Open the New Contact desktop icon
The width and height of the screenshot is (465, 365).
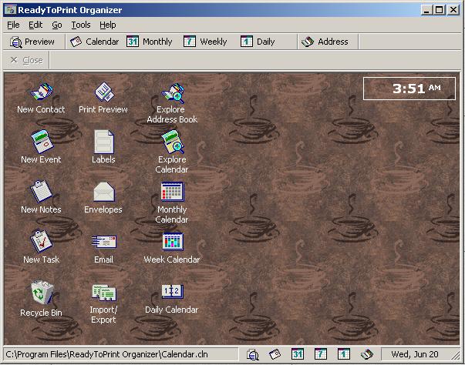(x=41, y=99)
